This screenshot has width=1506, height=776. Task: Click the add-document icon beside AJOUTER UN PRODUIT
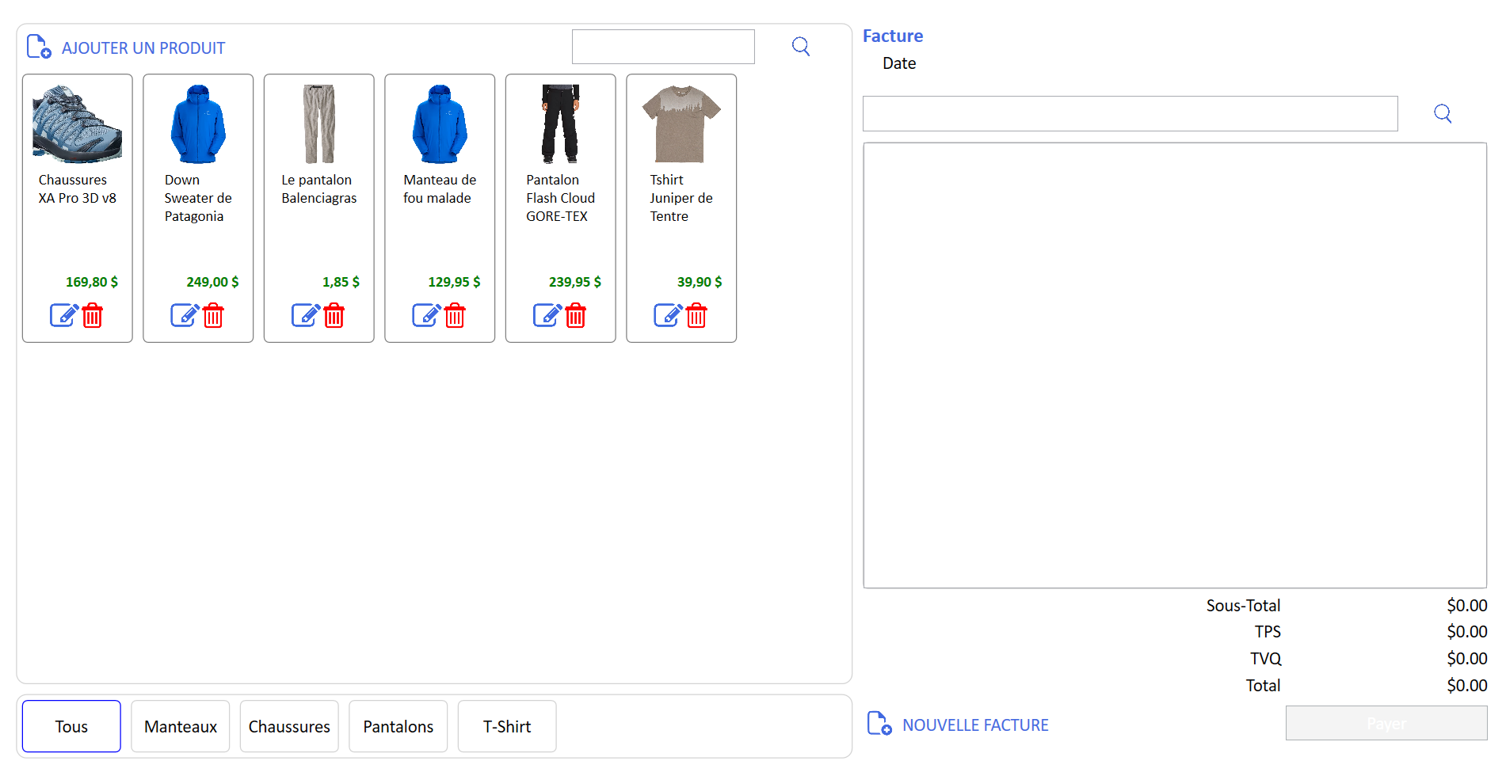tap(38, 46)
